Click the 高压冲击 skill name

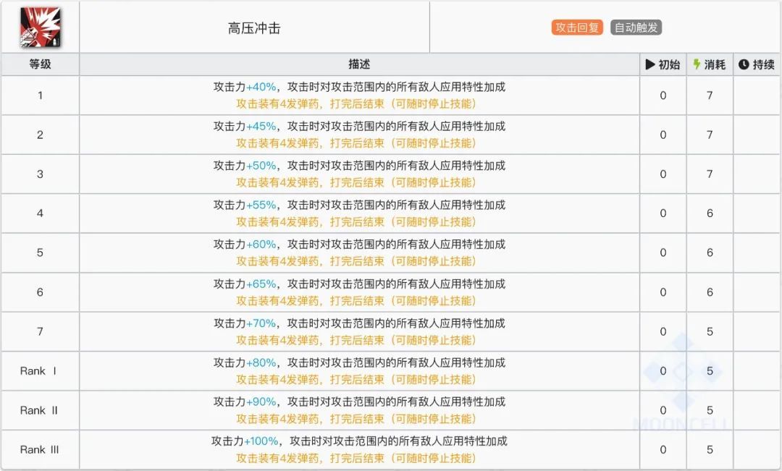point(254,28)
